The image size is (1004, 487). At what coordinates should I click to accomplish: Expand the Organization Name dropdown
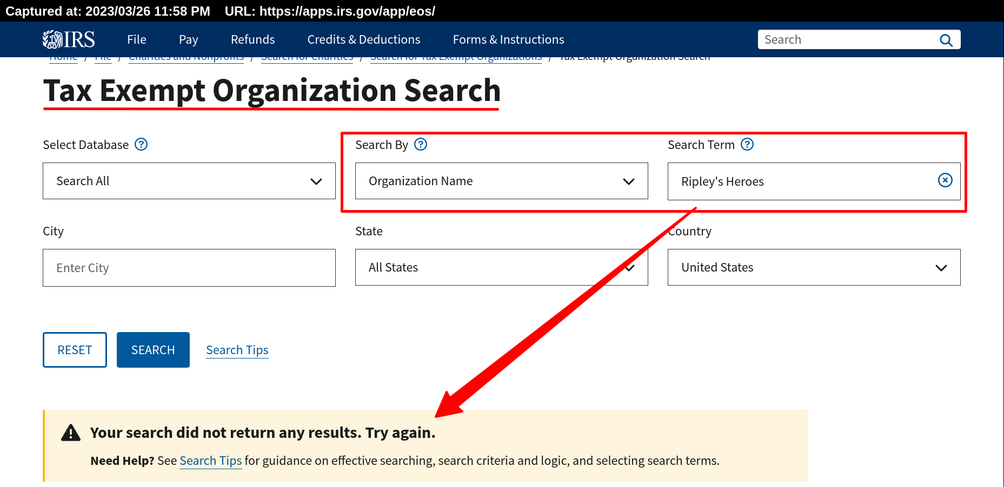502,181
